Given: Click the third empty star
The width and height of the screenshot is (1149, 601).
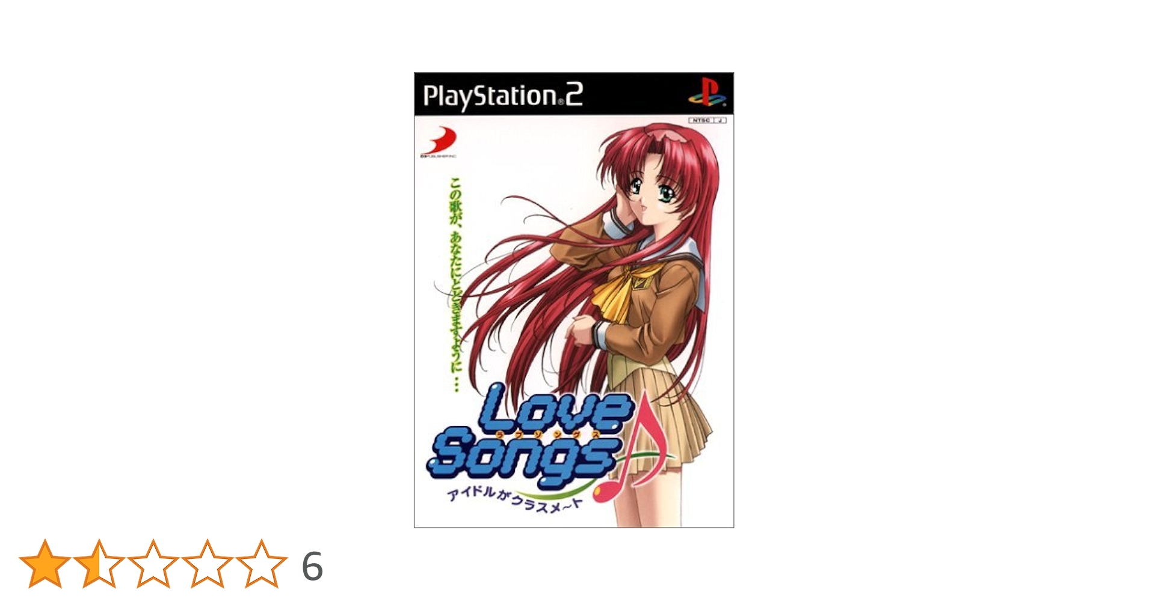Looking at the screenshot, I should point(153,564).
